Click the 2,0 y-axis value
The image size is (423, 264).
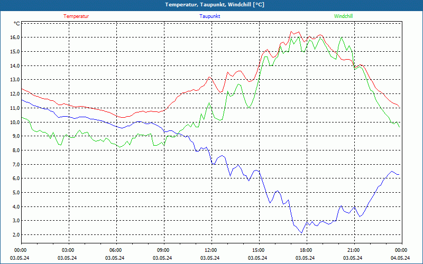(x=16, y=235)
